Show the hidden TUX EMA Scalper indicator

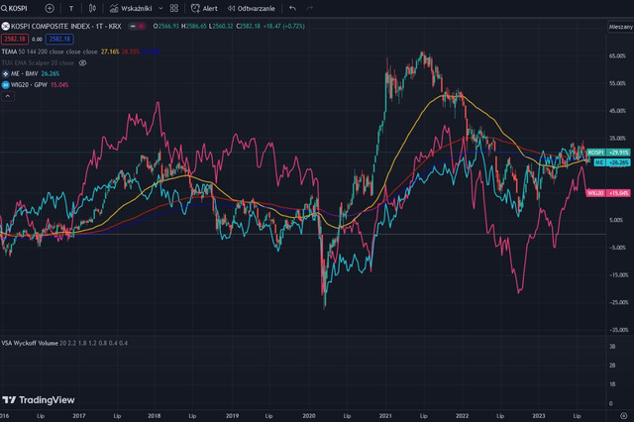83,62
